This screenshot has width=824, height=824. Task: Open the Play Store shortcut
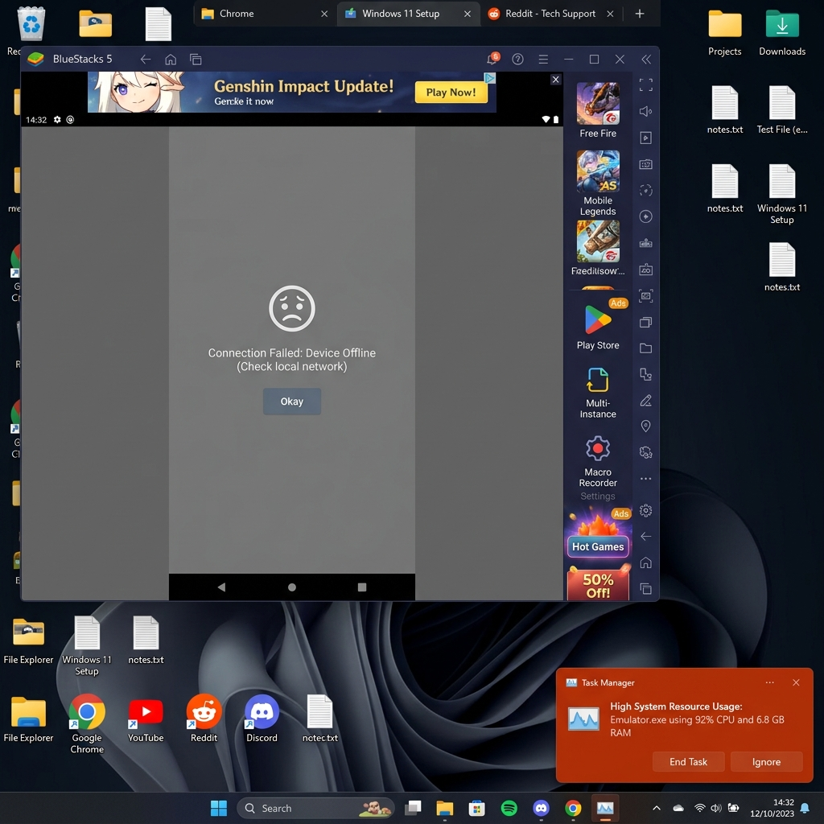click(598, 326)
